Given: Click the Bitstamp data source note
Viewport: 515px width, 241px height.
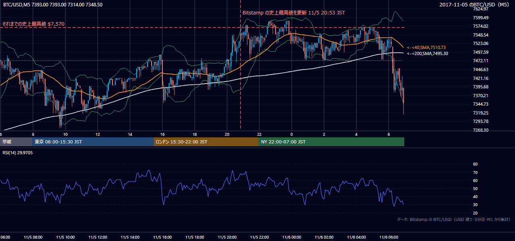Looking at the screenshot, I should tap(454, 219).
